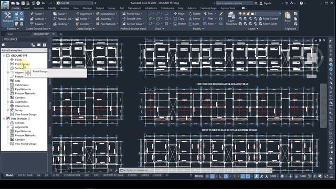Select Pipe Networks under GROUND TPT tree

point(23,89)
